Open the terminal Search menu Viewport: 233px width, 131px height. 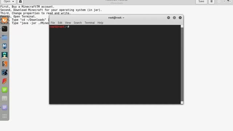[x=78, y=23]
